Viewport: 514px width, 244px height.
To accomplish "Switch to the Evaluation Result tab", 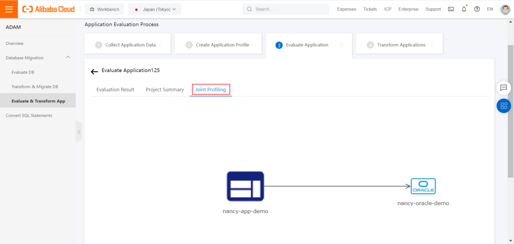I will 115,90.
